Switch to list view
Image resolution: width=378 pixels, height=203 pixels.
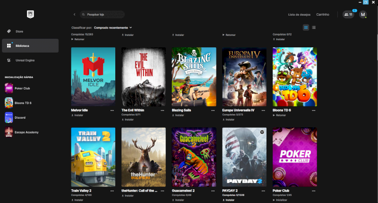(x=314, y=27)
